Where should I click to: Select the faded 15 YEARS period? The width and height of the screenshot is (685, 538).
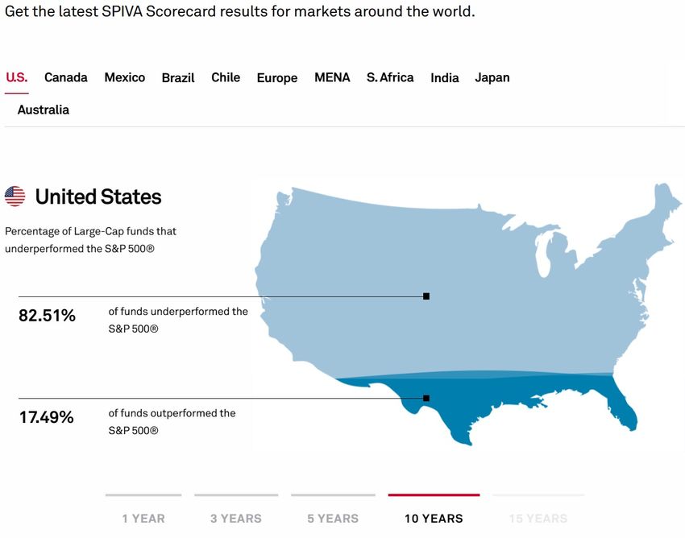point(538,519)
